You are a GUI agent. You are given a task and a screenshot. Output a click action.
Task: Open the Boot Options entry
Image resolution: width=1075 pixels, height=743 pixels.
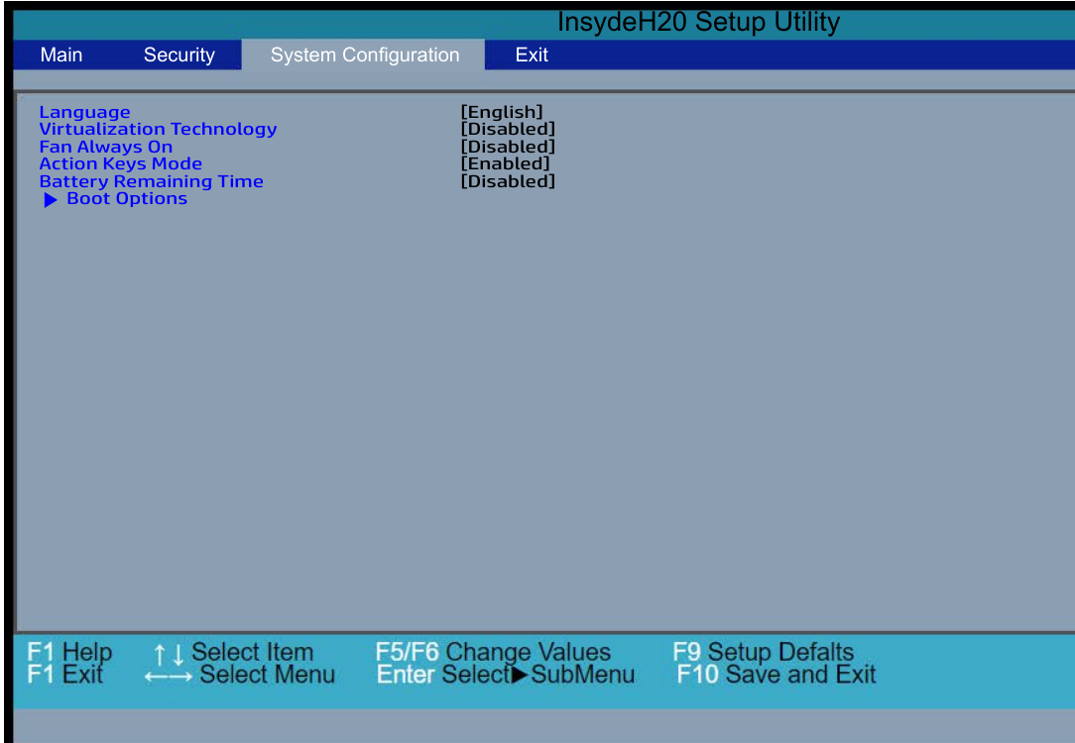[x=127, y=198]
